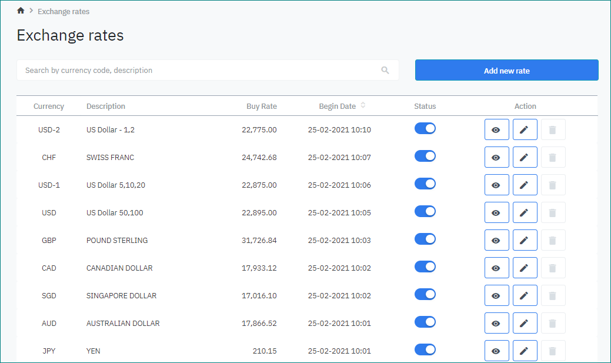Image resolution: width=611 pixels, height=363 pixels.
Task: Edit the SGD Singapore Dollar rate
Action: point(525,295)
